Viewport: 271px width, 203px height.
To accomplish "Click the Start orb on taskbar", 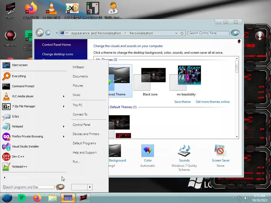I will [7, 198].
